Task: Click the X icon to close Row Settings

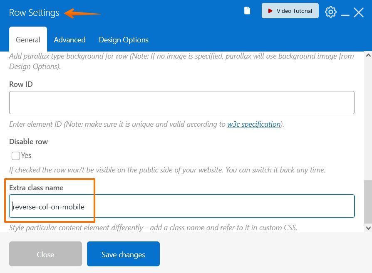Action: click(359, 12)
